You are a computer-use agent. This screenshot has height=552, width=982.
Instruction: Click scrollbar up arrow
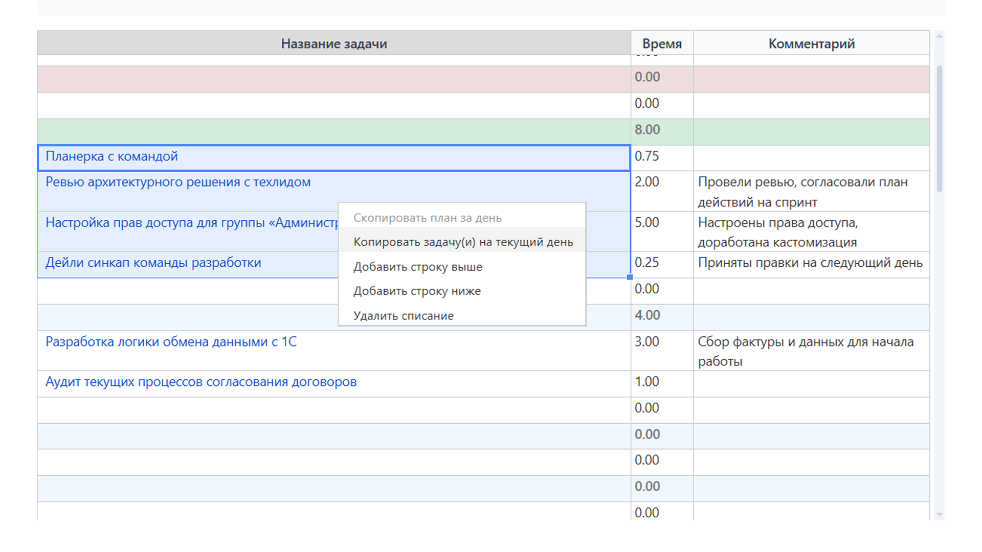[939, 36]
